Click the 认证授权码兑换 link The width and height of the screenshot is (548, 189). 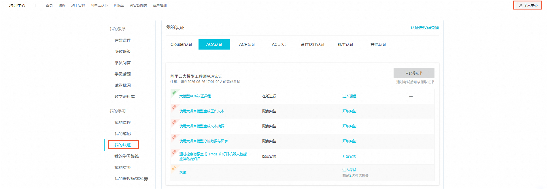[425, 28]
